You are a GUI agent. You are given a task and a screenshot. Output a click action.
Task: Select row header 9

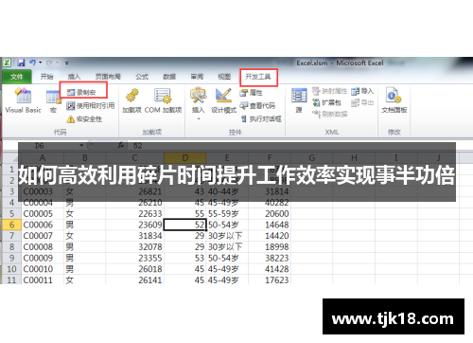(x=11, y=258)
